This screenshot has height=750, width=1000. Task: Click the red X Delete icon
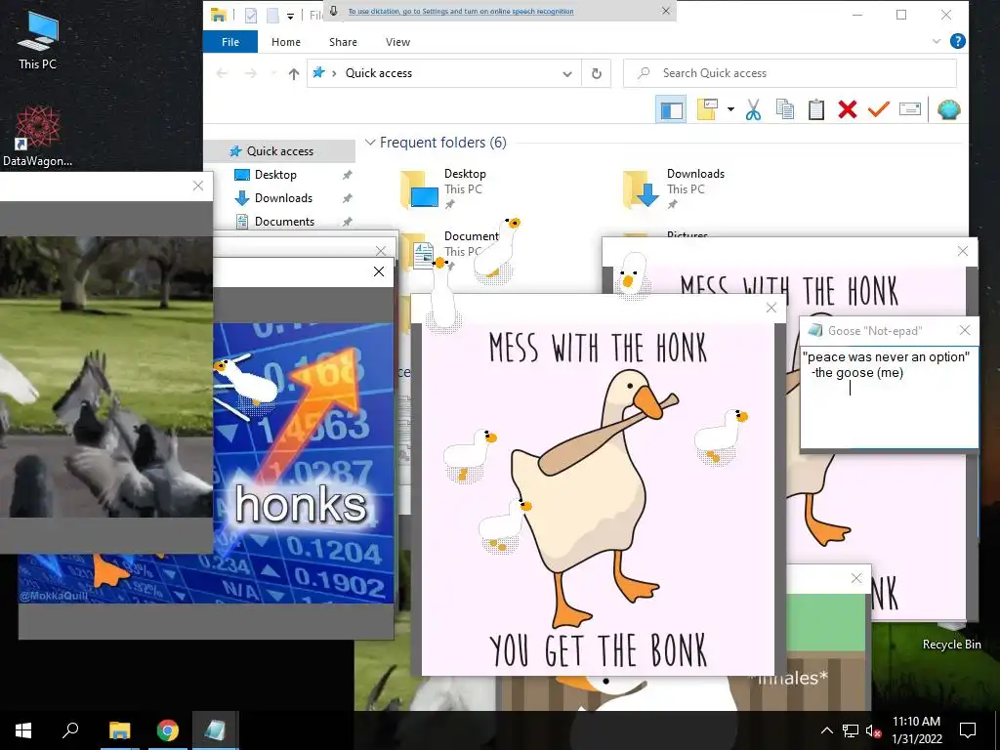847,109
